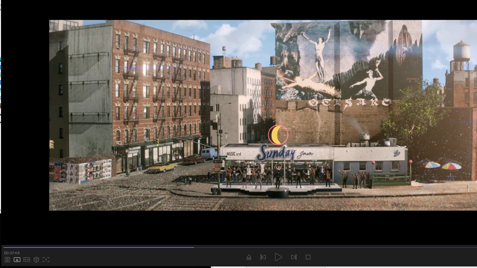Image resolution: width=477 pixels, height=268 pixels.
Task: Open the playlist panel icon
Action: 7,260
